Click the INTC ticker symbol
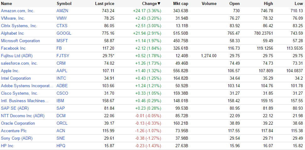Screen dimensions: 305x150 pyautogui.click(x=61, y=78)
